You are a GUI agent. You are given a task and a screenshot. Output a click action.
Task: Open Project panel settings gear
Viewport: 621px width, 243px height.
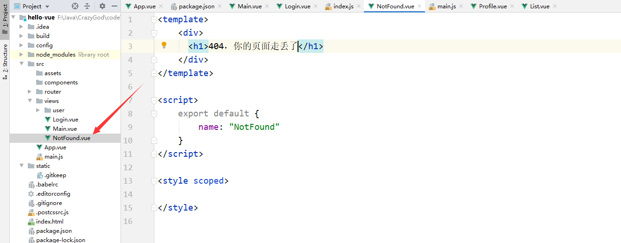102,6
